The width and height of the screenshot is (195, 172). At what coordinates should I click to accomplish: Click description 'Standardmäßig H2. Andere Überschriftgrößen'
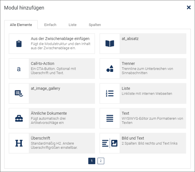coord(54,145)
